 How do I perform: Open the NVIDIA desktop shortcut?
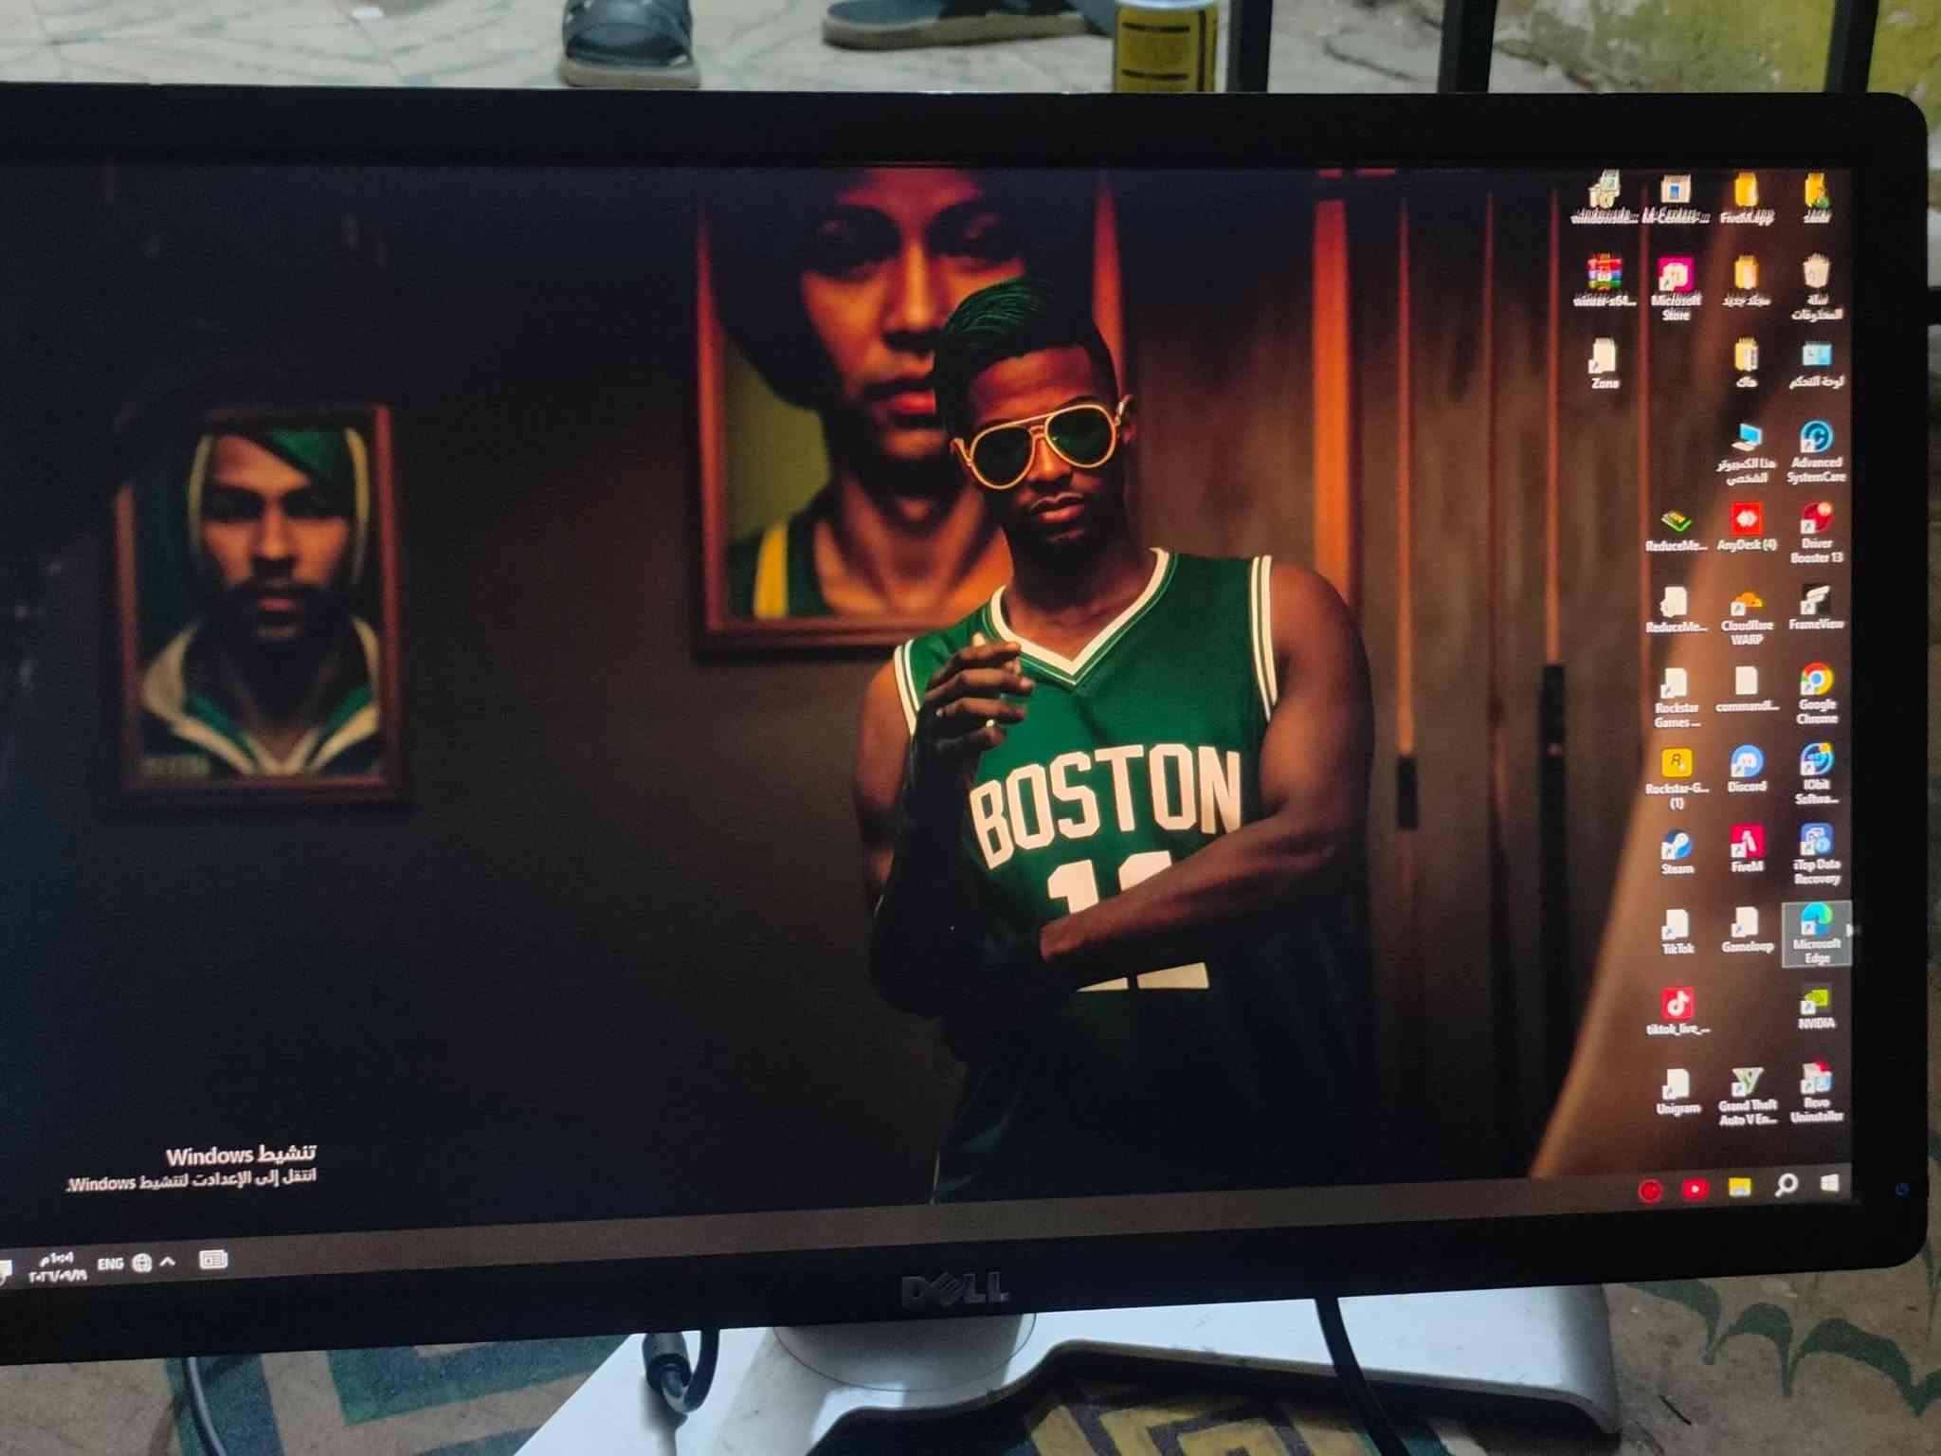(1816, 1009)
